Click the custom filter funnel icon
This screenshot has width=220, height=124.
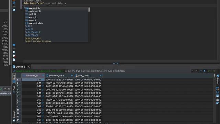205,71
